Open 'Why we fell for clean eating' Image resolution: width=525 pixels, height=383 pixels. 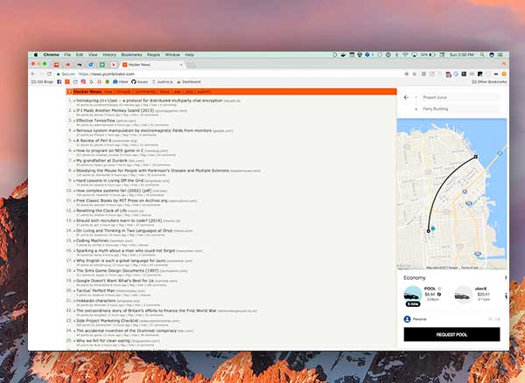(103, 340)
